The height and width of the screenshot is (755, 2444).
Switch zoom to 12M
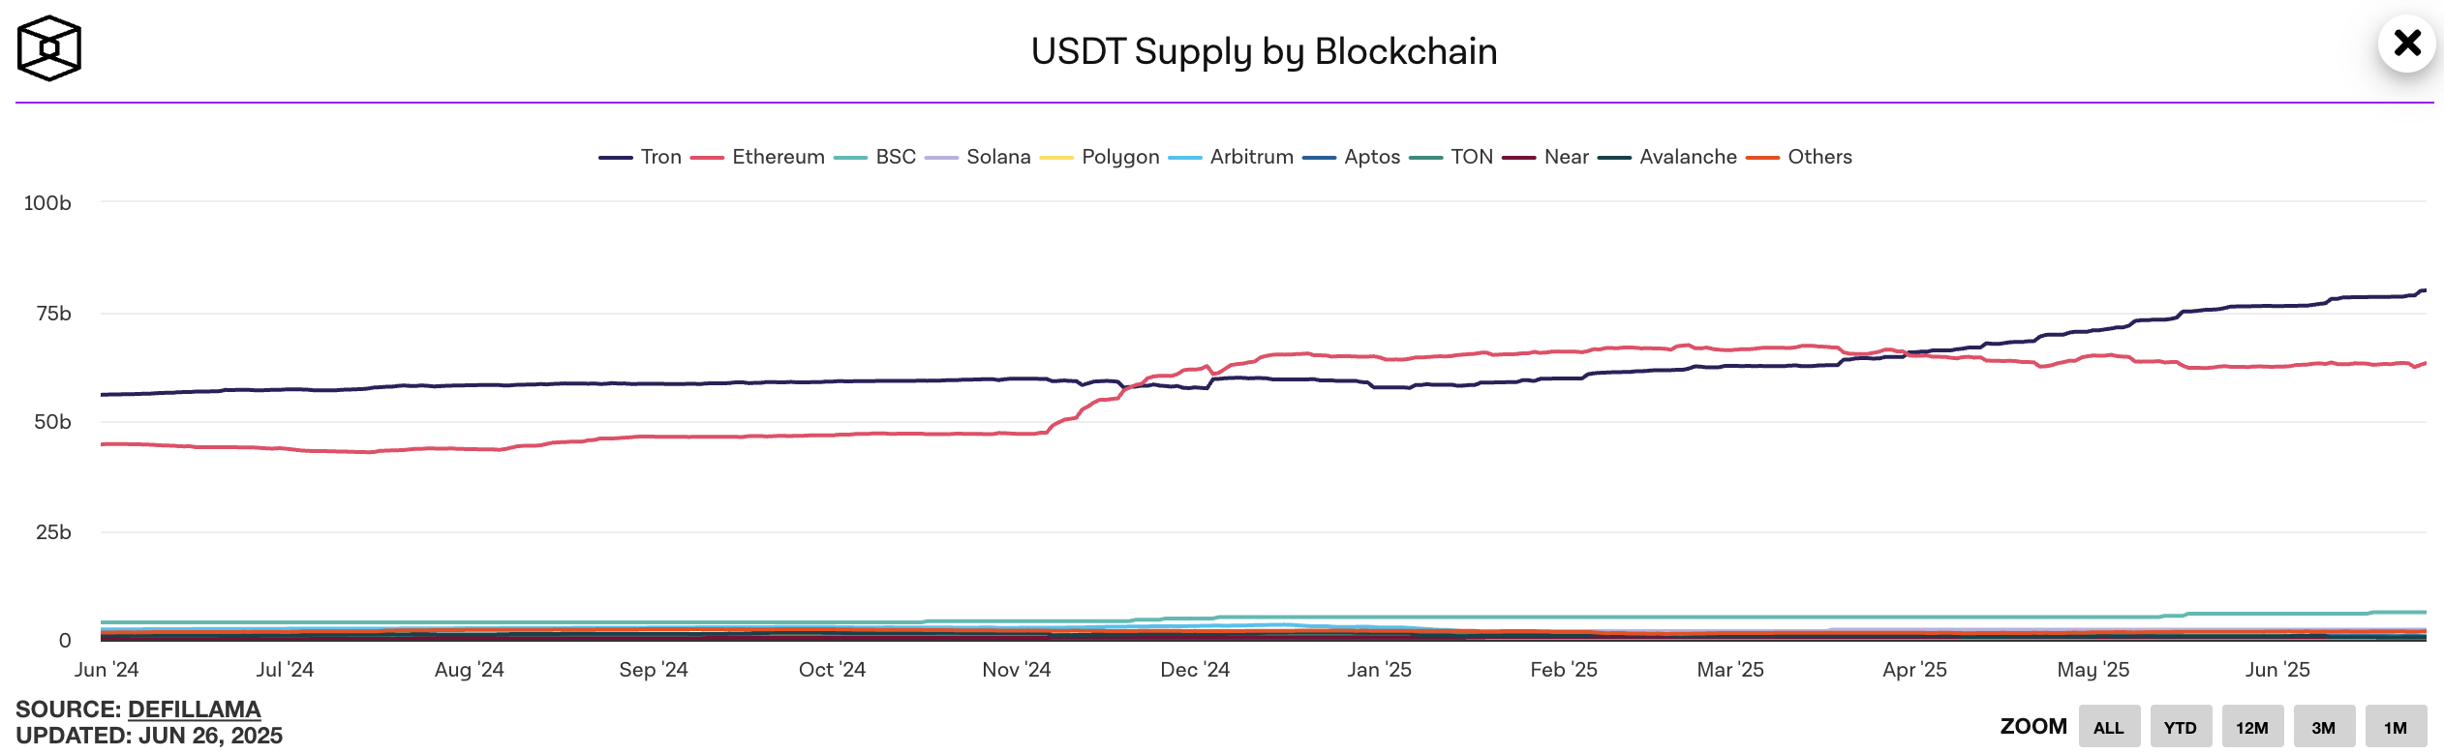(2252, 727)
